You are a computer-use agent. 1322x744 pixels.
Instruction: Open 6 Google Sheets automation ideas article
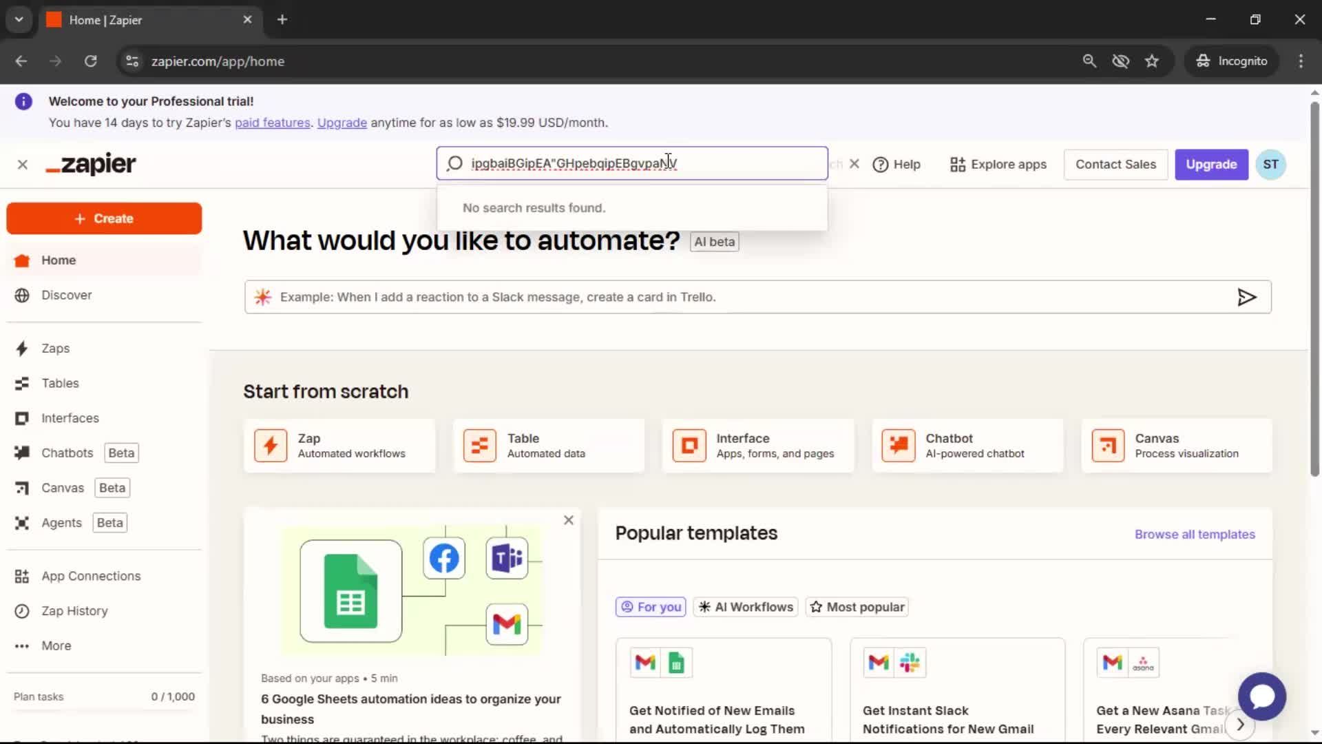tap(411, 709)
